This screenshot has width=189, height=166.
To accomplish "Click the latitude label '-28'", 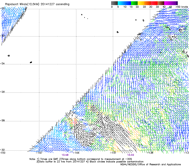I will pos(3,121).
